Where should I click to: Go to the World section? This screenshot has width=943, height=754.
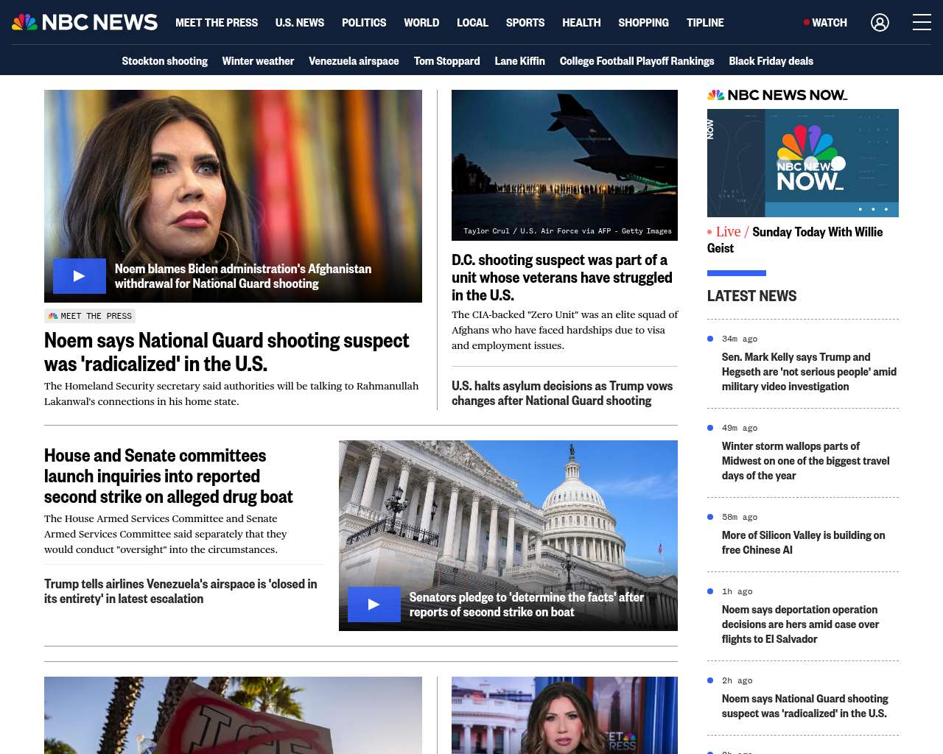click(421, 23)
